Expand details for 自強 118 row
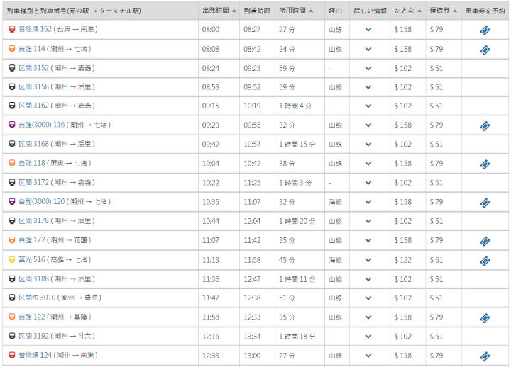The width and height of the screenshot is (511, 367). 368,164
